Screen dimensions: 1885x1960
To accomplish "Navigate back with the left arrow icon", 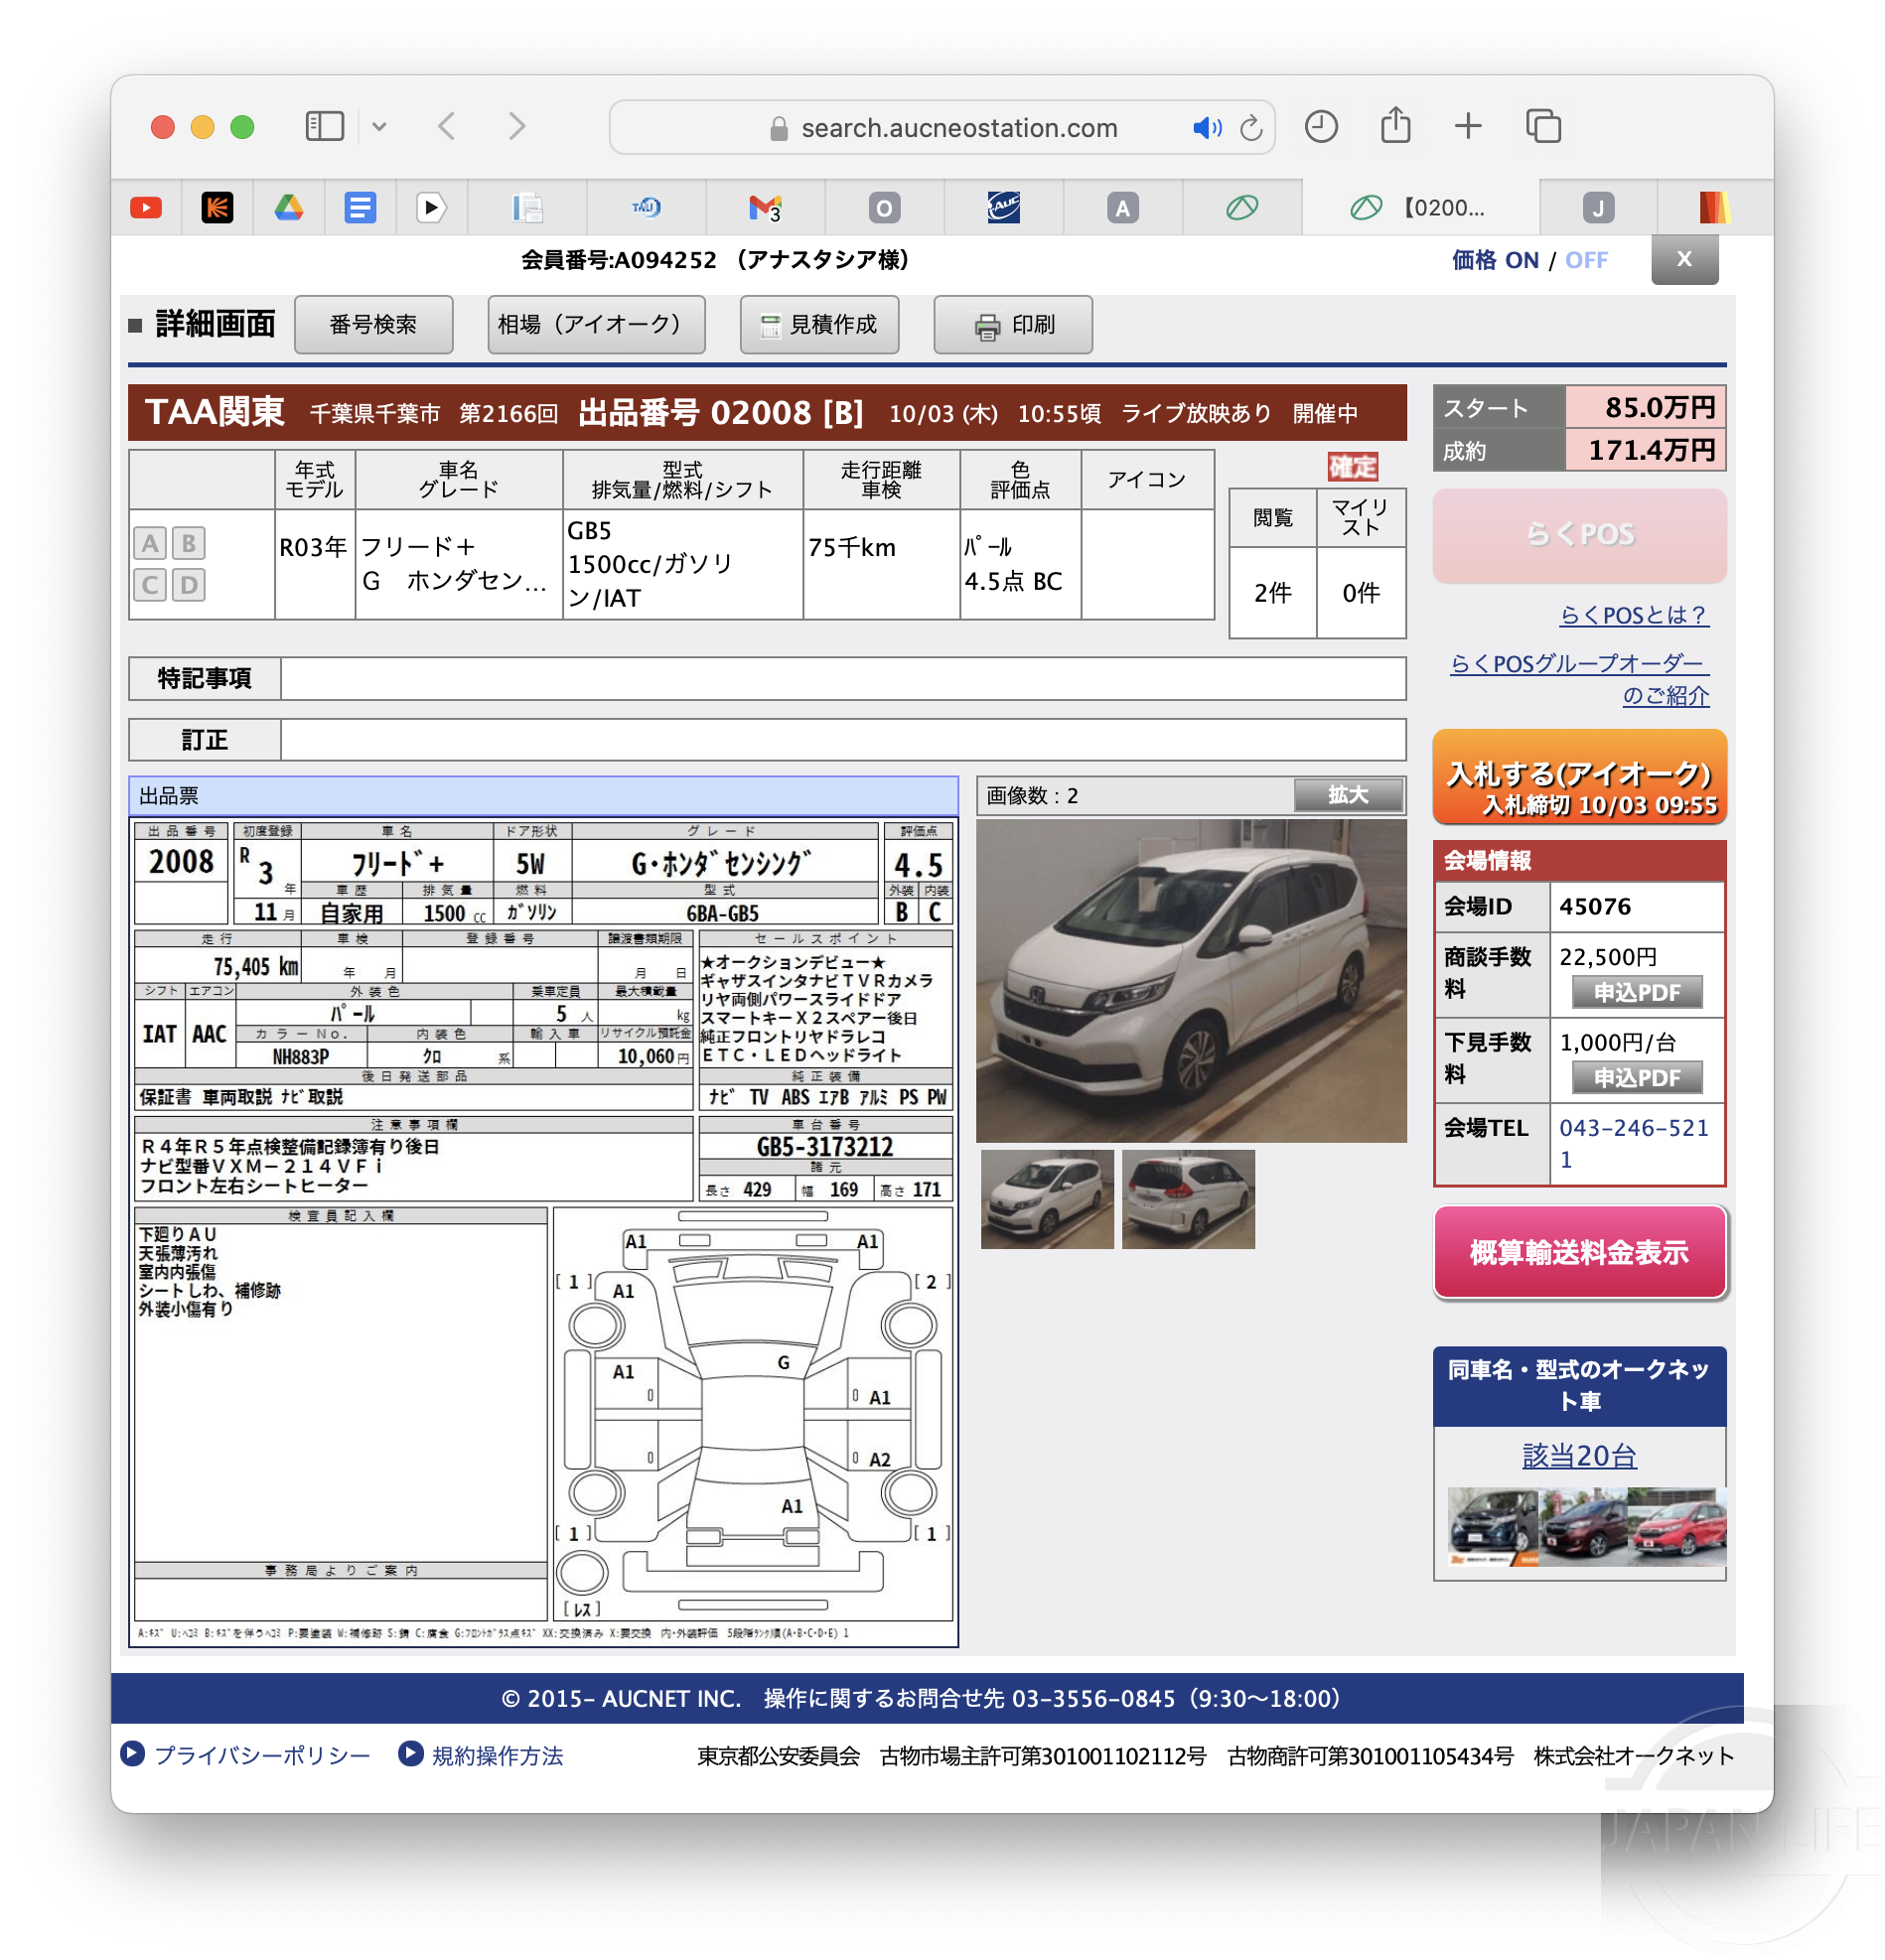I will click(x=447, y=127).
